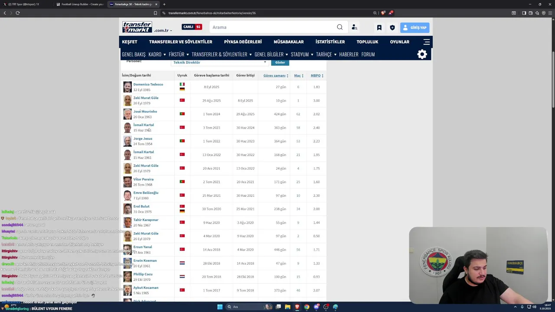The image size is (555, 312).
Task: Open MÜSABAKALAR menu
Action: coord(288,42)
